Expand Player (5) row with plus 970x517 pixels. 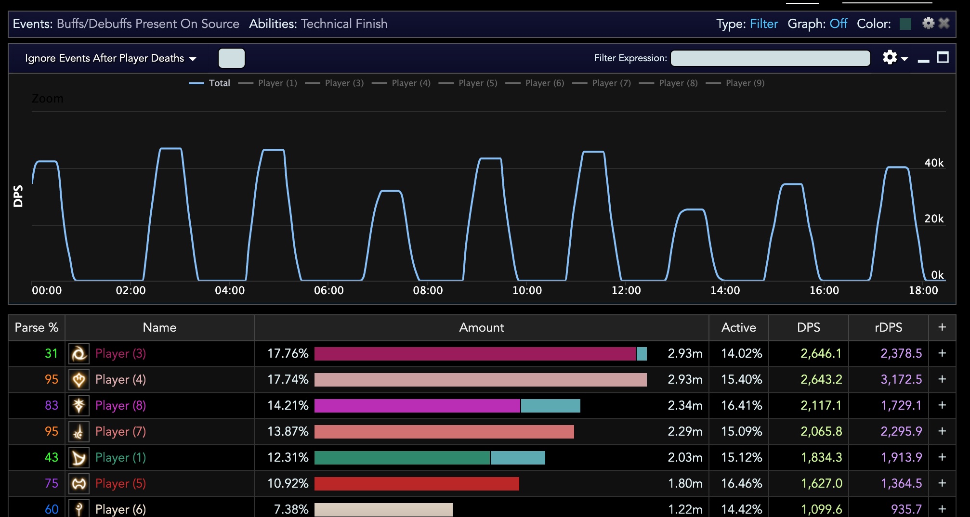[942, 483]
